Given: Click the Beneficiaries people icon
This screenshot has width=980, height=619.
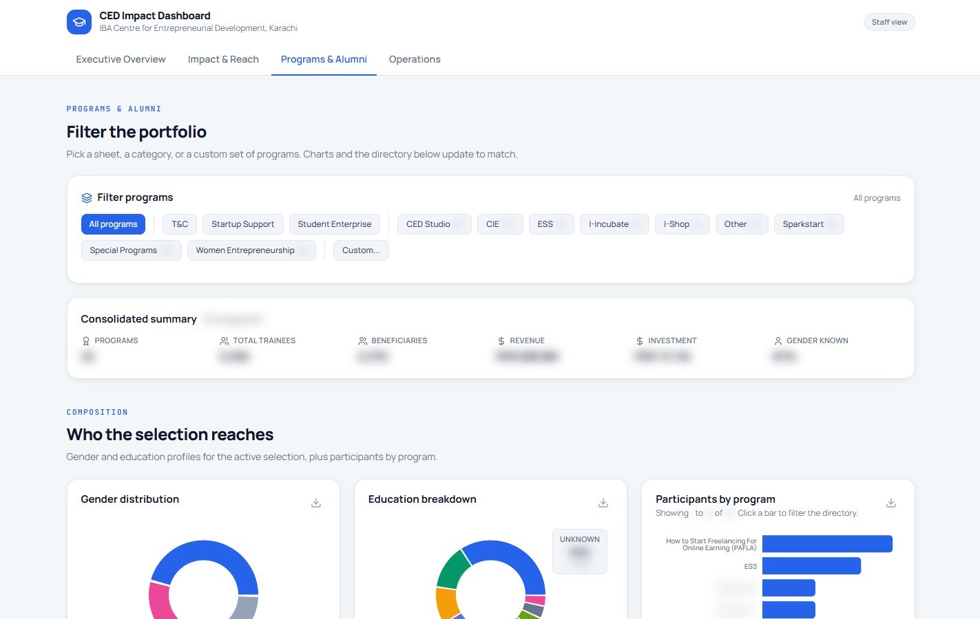Looking at the screenshot, I should coord(363,341).
